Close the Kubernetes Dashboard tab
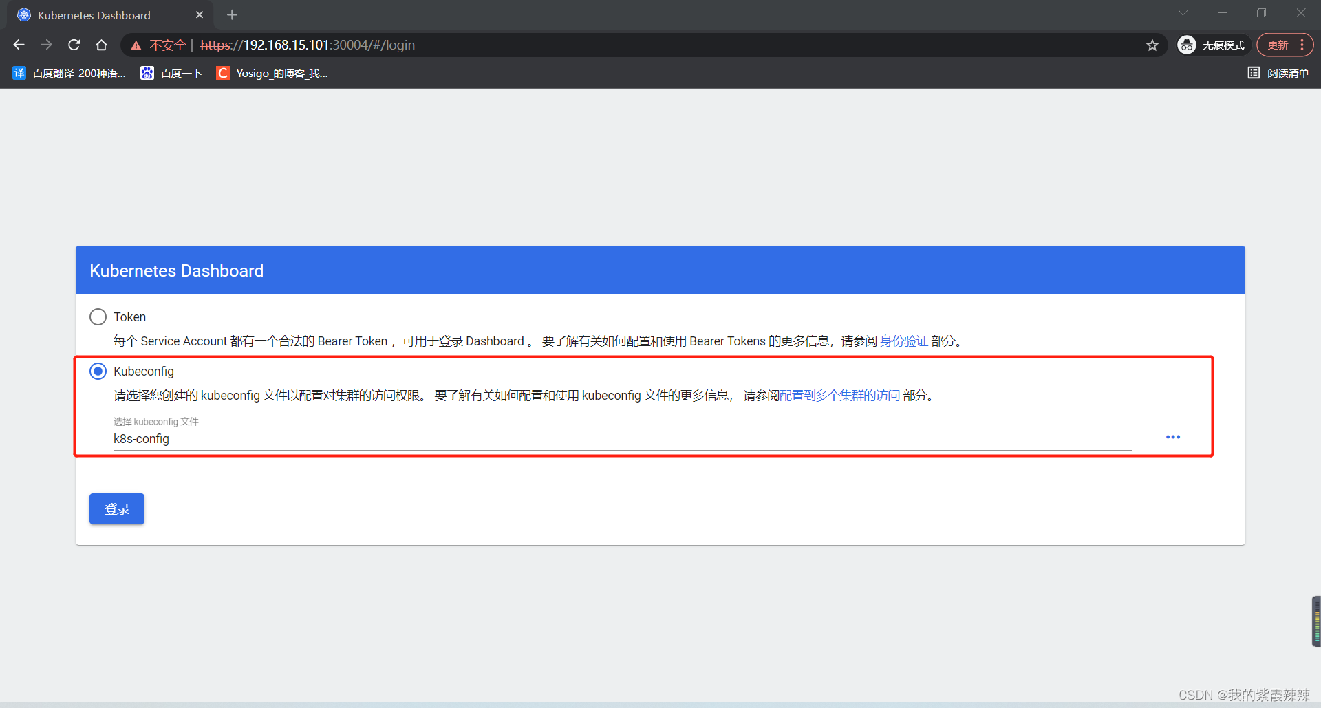The height and width of the screenshot is (708, 1321). tap(200, 14)
